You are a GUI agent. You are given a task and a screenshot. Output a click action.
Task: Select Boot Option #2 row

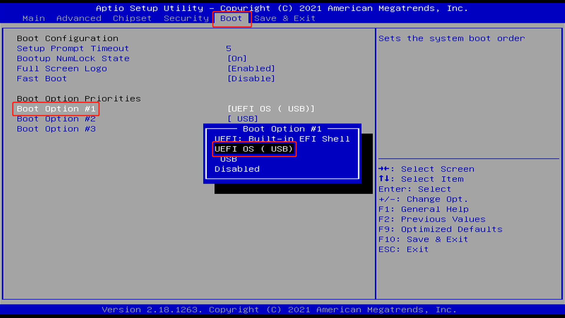[56, 119]
